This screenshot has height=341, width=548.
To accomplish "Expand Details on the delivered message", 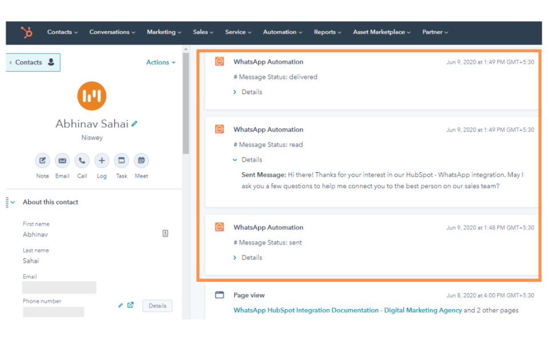I will point(248,91).
